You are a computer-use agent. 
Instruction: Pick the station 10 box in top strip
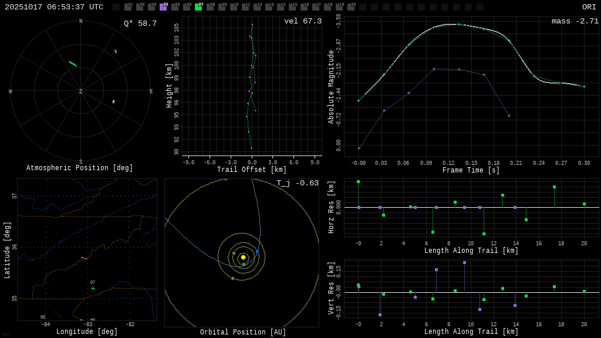[x=234, y=7]
